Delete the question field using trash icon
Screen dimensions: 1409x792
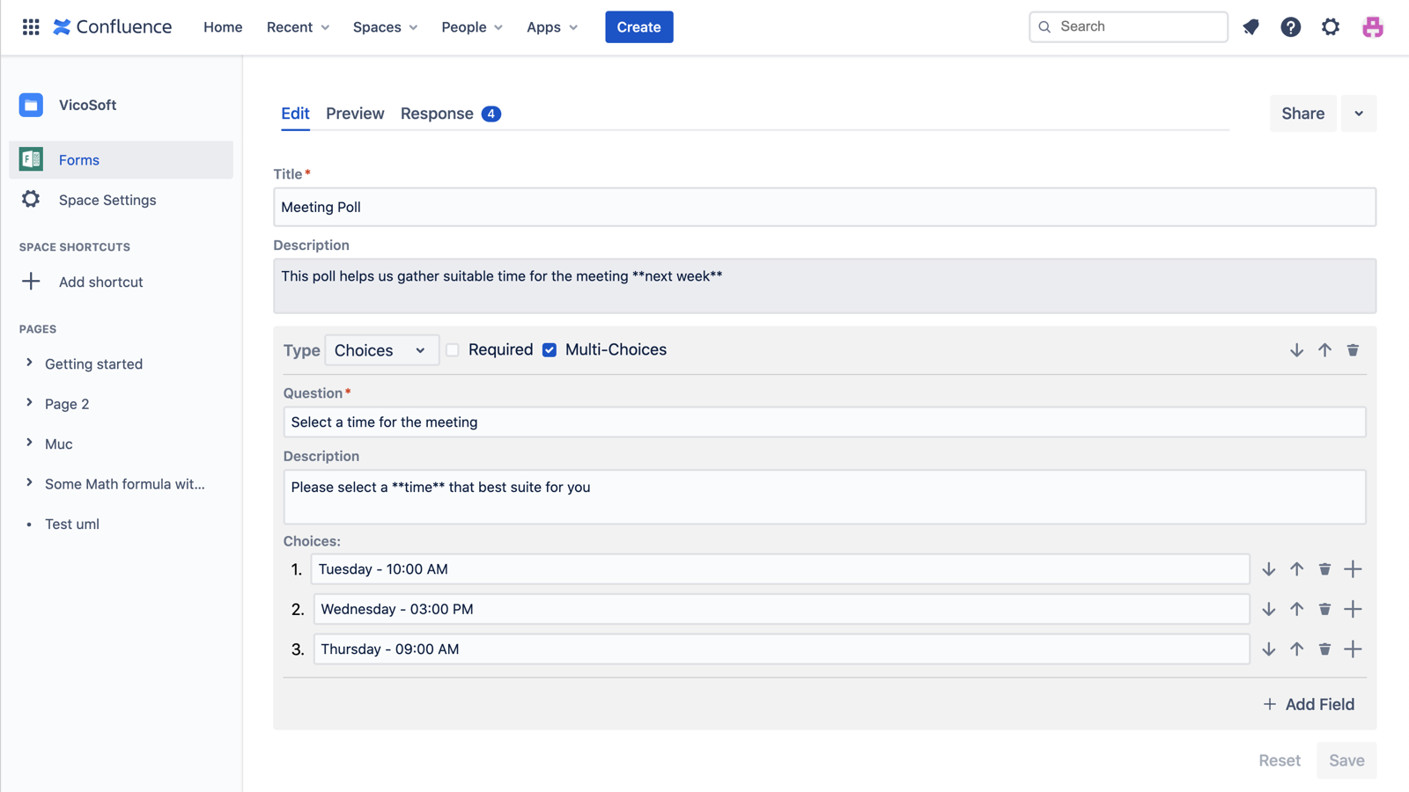click(1353, 350)
